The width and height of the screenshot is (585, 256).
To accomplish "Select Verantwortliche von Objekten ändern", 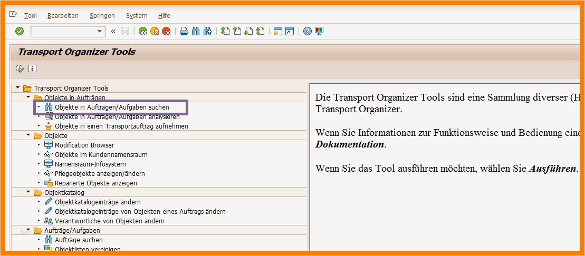I will [x=110, y=221].
